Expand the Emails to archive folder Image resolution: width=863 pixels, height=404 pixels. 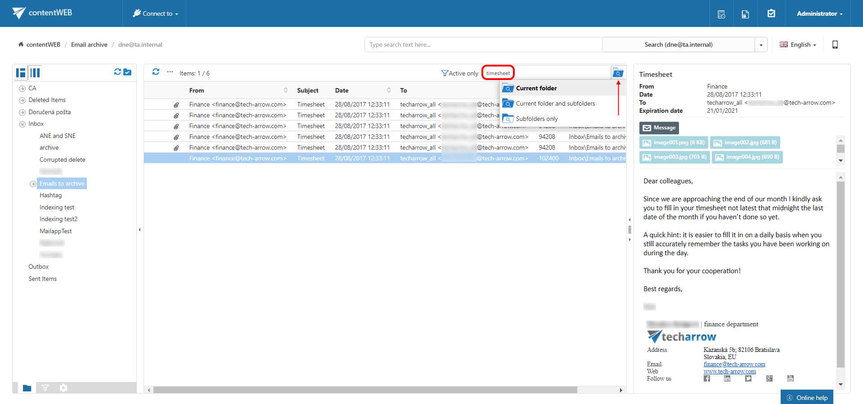point(33,184)
